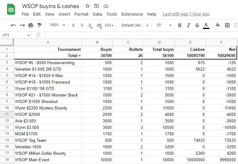Open the Insert menu
Screen dimensions: 238x164
click(x=64, y=14)
